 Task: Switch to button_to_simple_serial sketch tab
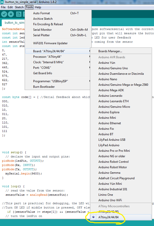tap(13, 23)
